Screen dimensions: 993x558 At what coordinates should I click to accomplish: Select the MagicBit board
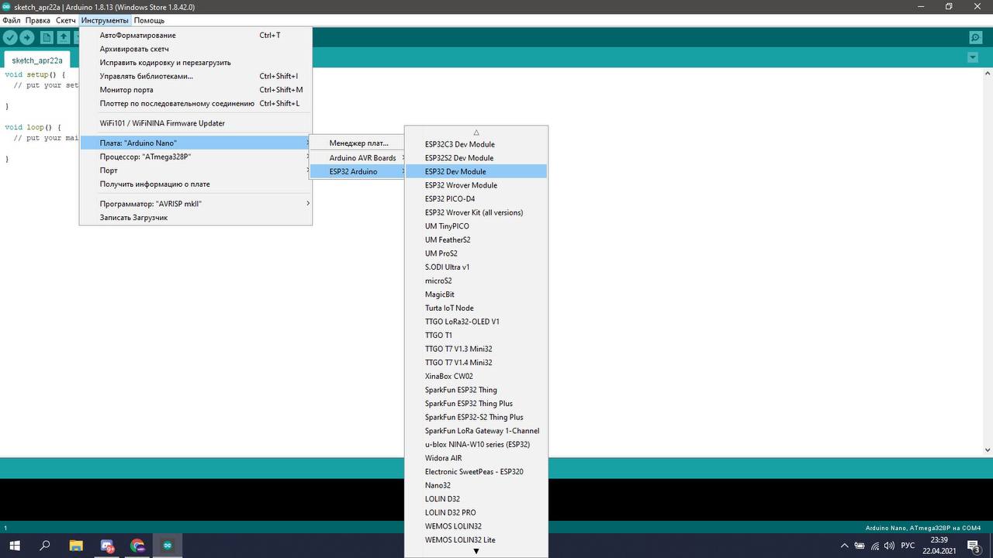pyautogui.click(x=476, y=294)
